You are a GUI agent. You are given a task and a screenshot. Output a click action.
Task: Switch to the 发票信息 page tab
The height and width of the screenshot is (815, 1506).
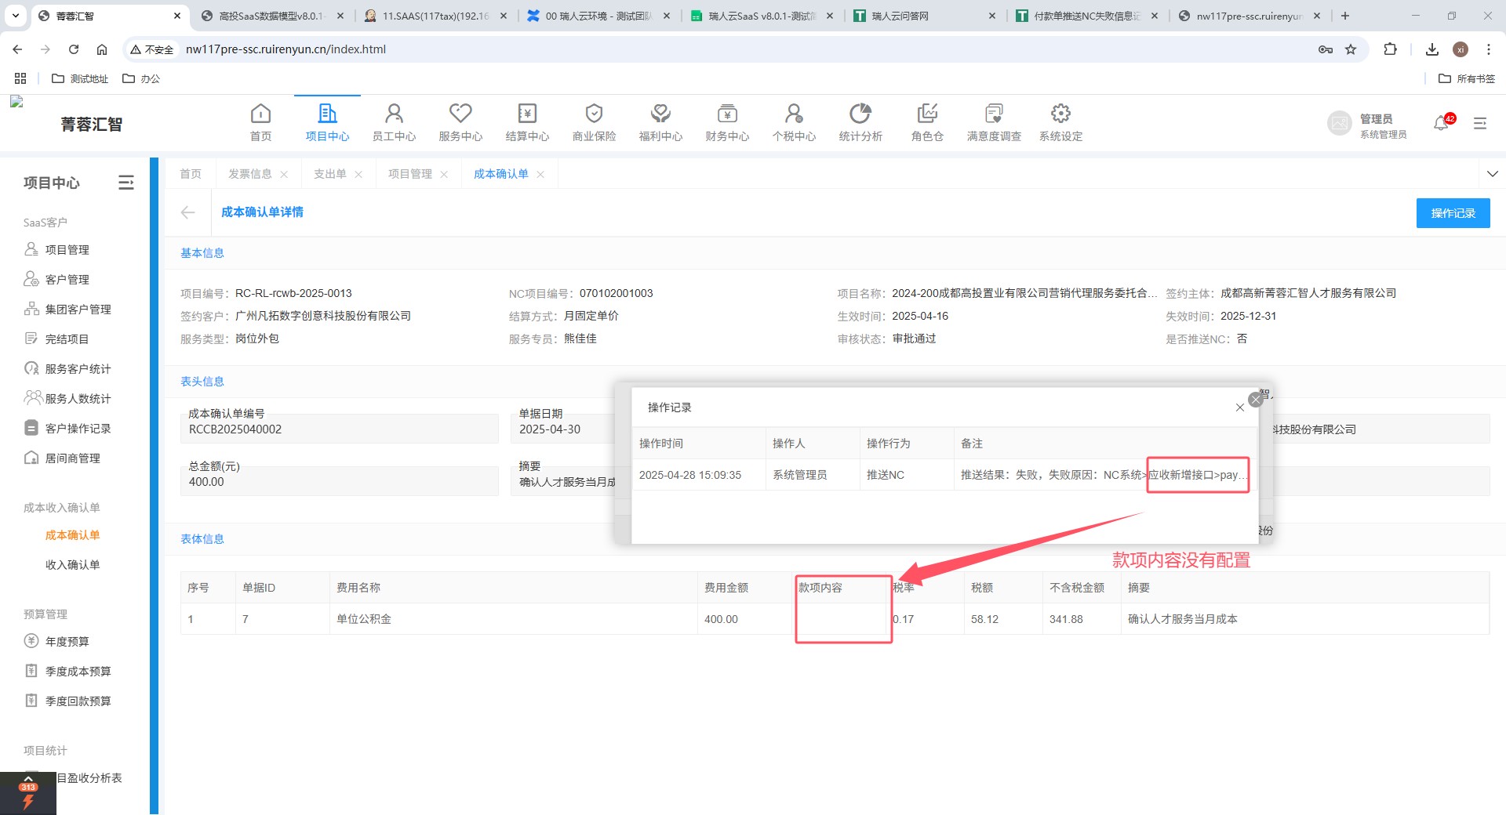(250, 174)
